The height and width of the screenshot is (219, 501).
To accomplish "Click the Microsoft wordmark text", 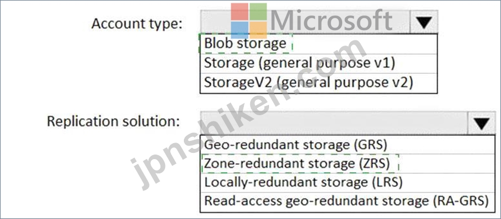I will click(331, 21).
